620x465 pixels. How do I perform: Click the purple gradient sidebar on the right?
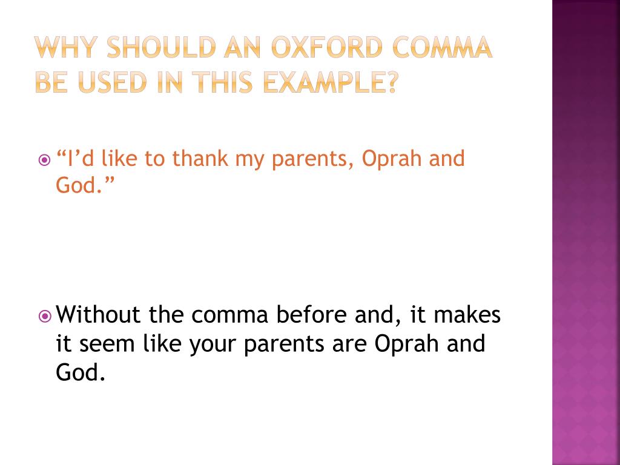click(x=586, y=232)
